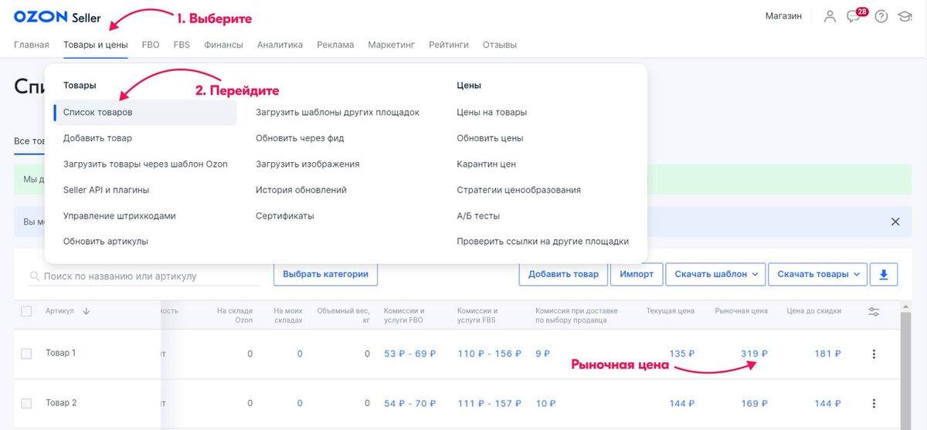927x430 pixels.
Task: Open А/Б тесты entry
Action: click(478, 216)
